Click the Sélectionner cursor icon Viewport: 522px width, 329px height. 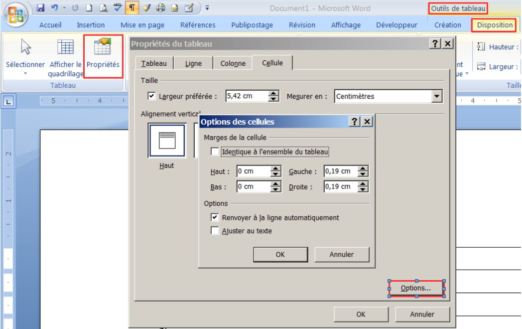(25, 46)
